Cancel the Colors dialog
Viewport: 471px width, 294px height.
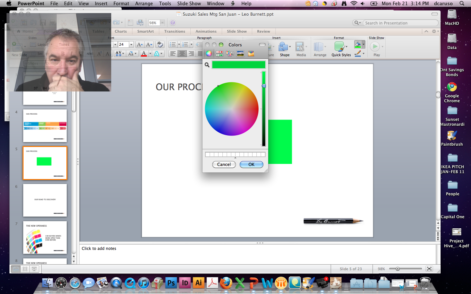click(x=224, y=164)
